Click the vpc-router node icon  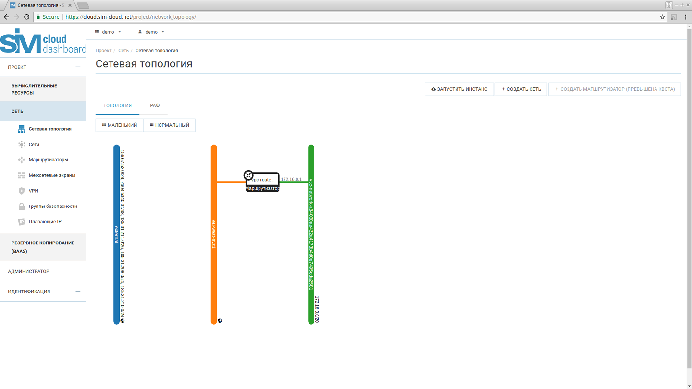248,175
